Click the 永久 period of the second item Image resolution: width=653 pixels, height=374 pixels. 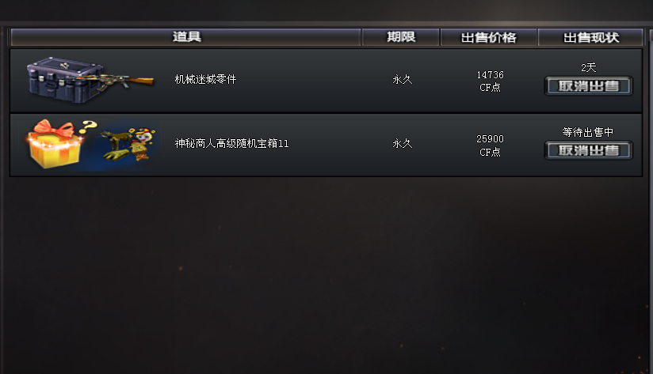click(x=403, y=143)
